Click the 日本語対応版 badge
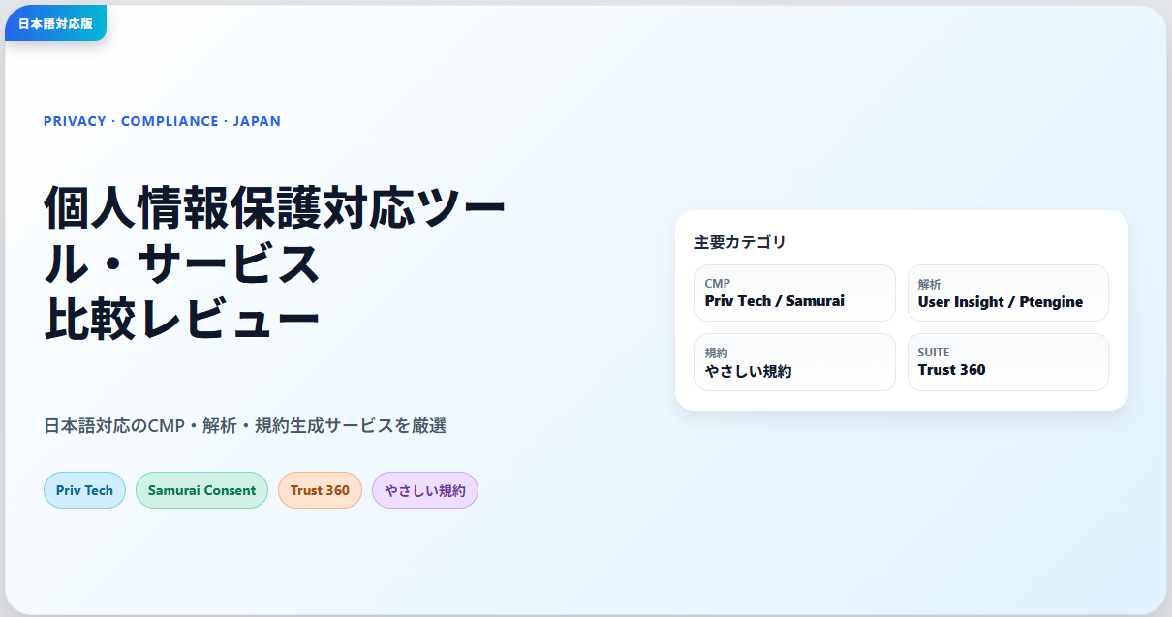Viewport: 1172px width, 617px height. click(55, 23)
